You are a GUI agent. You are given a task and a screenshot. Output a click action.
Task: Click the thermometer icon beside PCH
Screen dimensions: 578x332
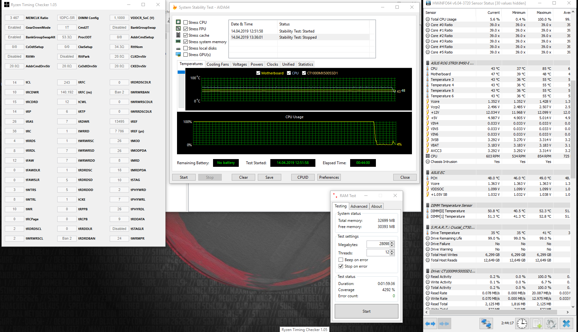(428, 178)
